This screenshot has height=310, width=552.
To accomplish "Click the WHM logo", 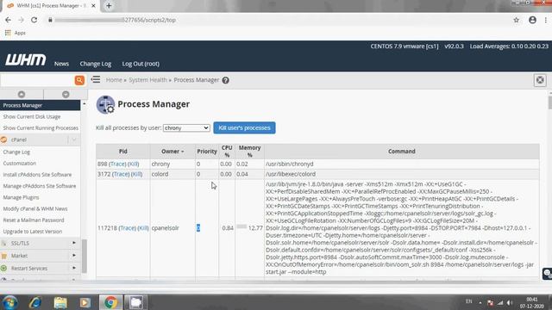I will pyautogui.click(x=25, y=60).
